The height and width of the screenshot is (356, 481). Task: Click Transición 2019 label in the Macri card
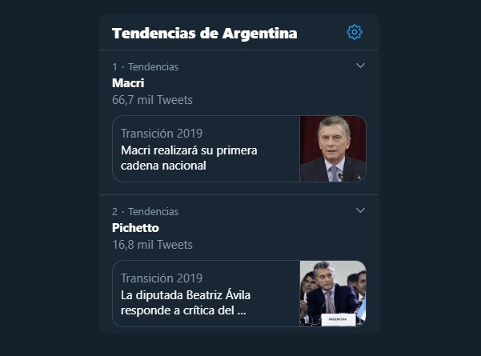pos(161,133)
